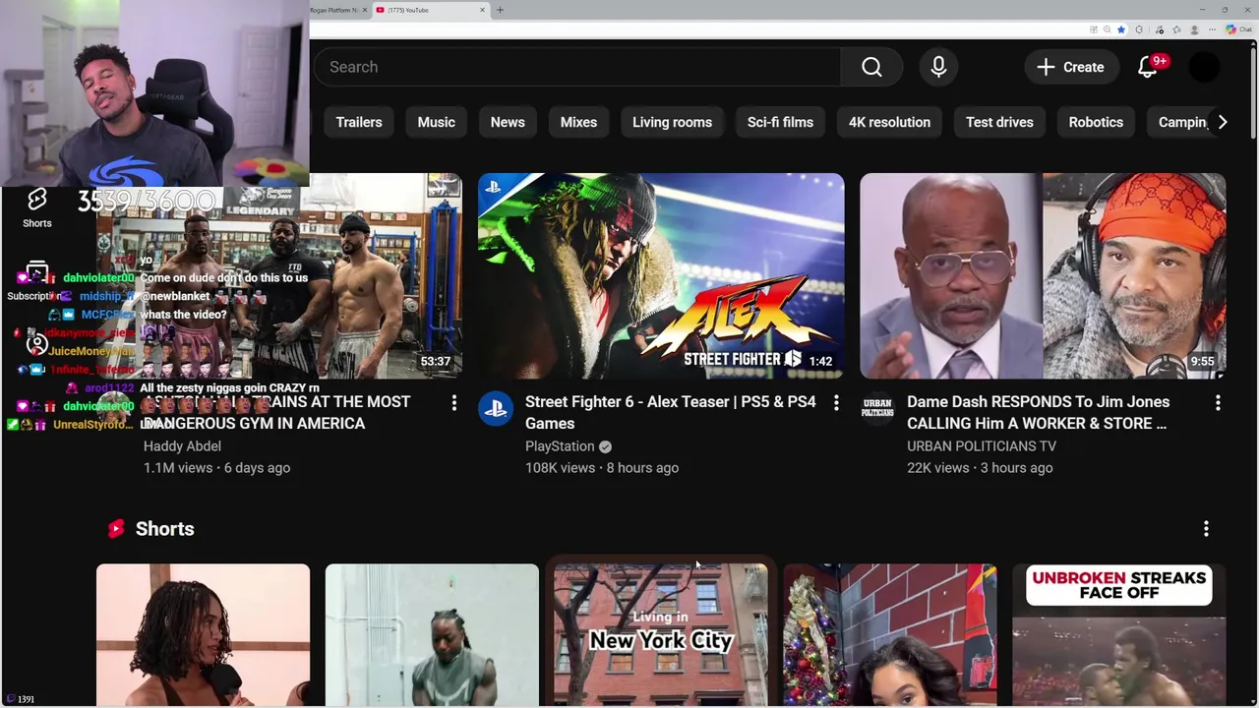Image resolution: width=1259 pixels, height=708 pixels.
Task: Click the verified badge beside PlayStation
Action: 605,446
